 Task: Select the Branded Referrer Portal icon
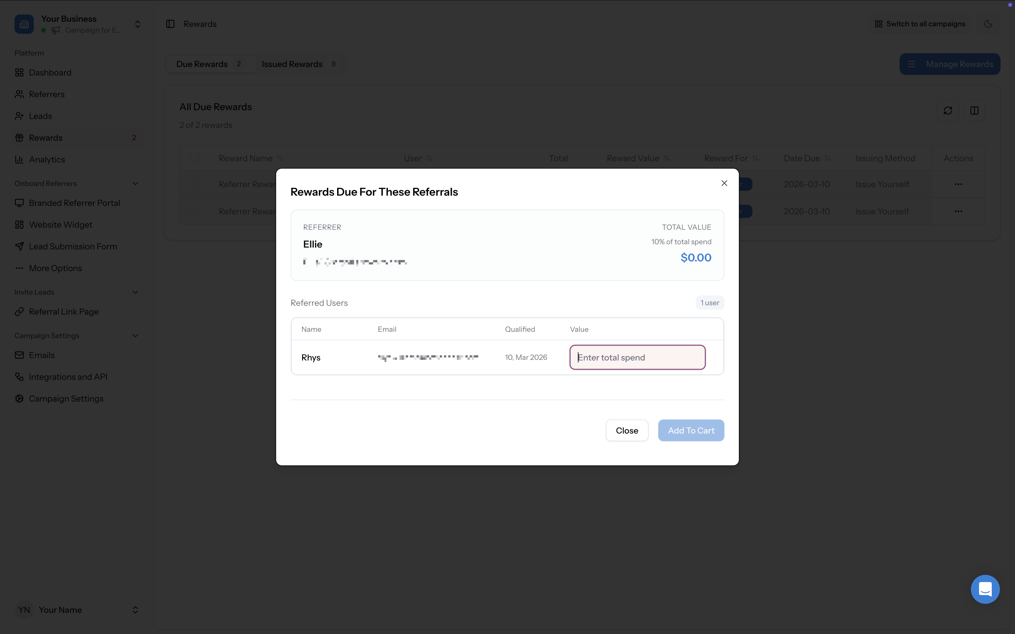pyautogui.click(x=19, y=203)
